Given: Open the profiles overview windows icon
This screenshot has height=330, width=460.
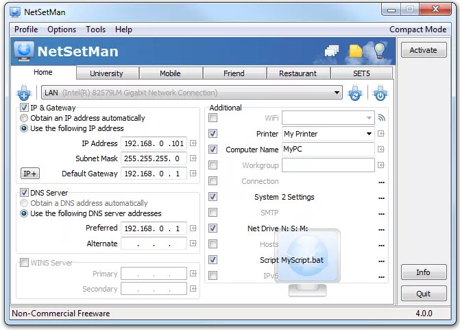Looking at the screenshot, I should [332, 51].
